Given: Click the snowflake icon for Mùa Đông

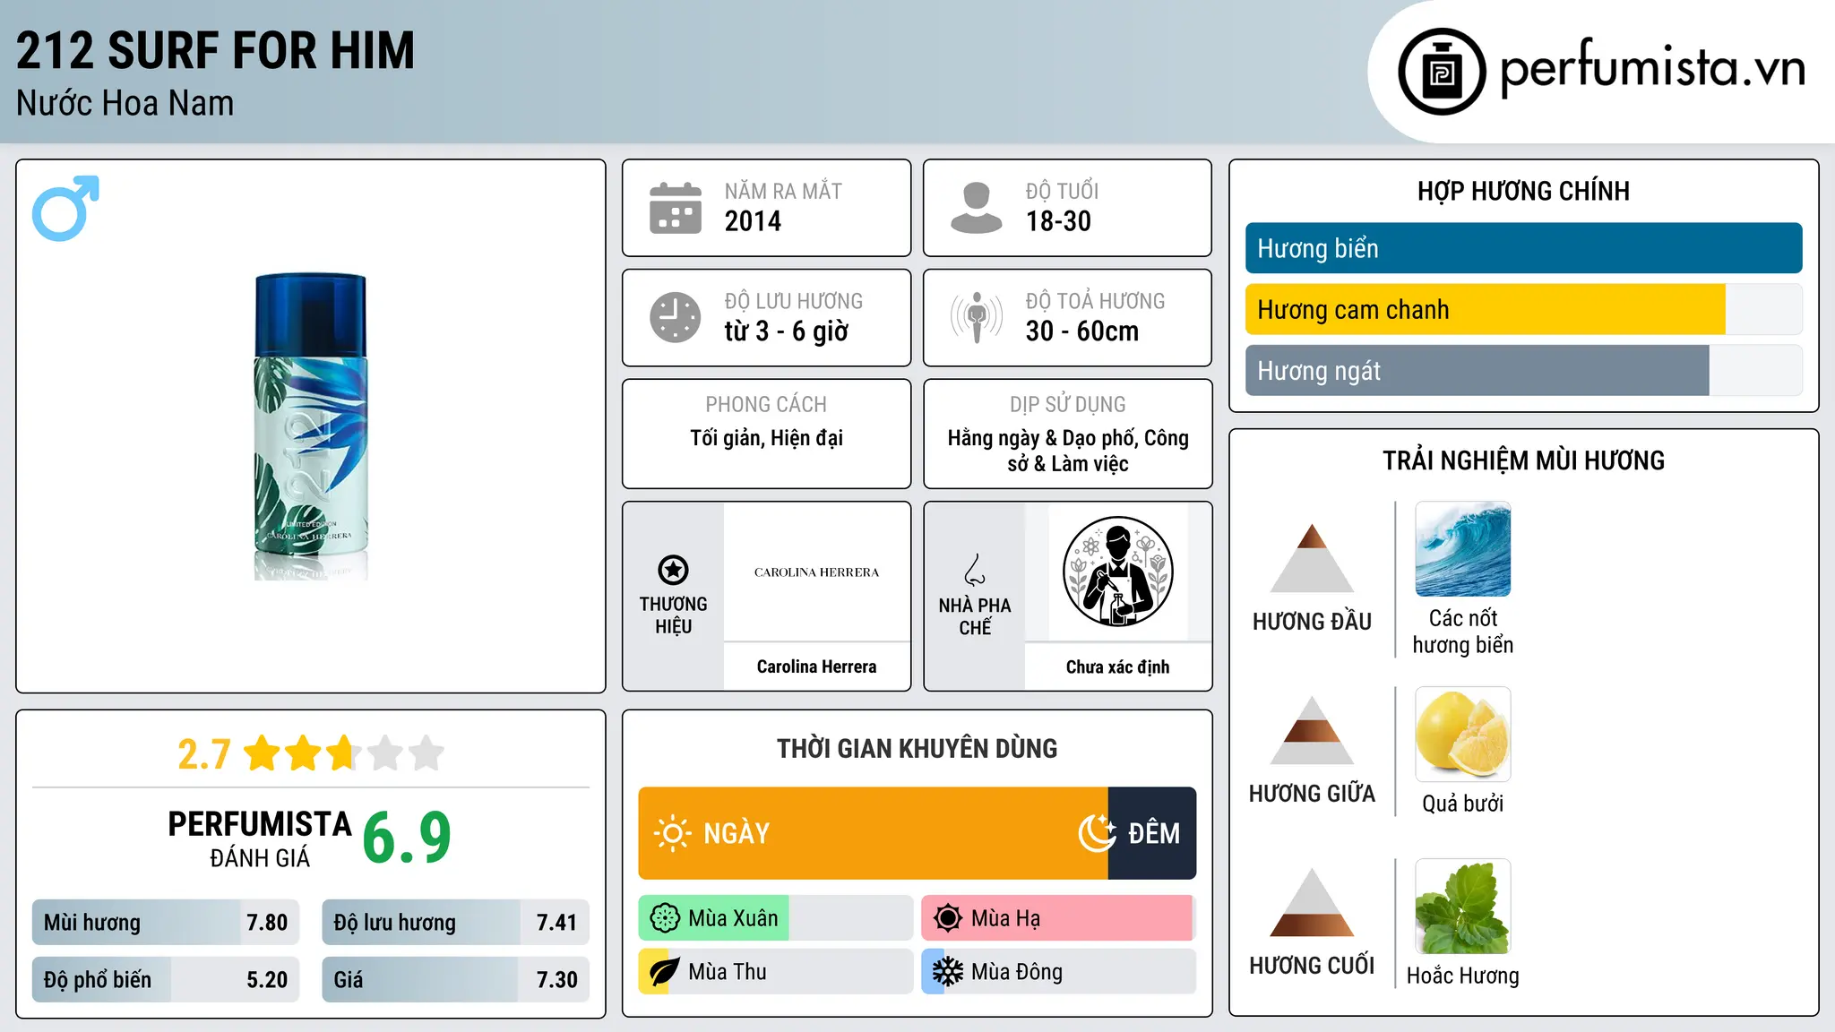Looking at the screenshot, I should 948,972.
